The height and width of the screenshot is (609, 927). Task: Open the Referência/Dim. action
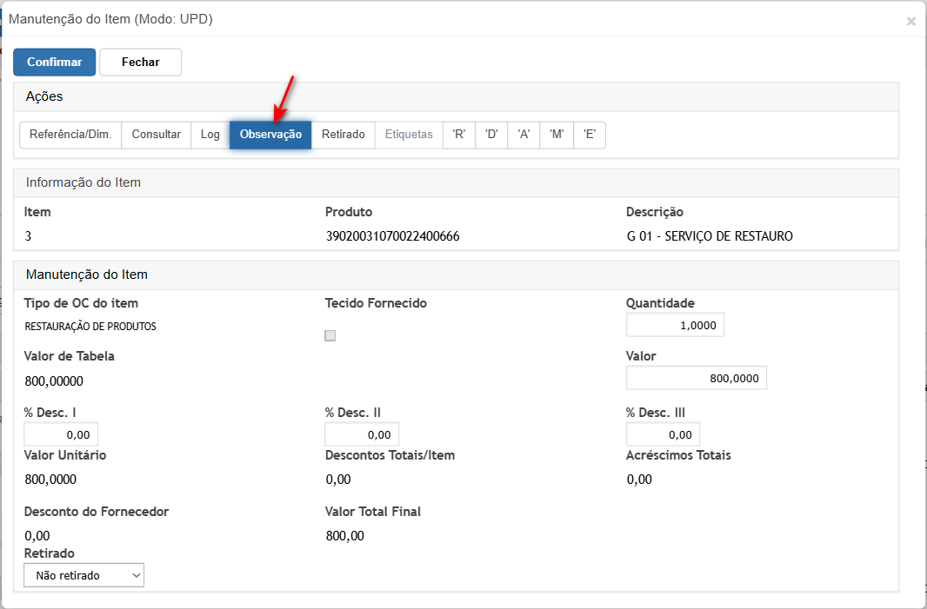70,135
